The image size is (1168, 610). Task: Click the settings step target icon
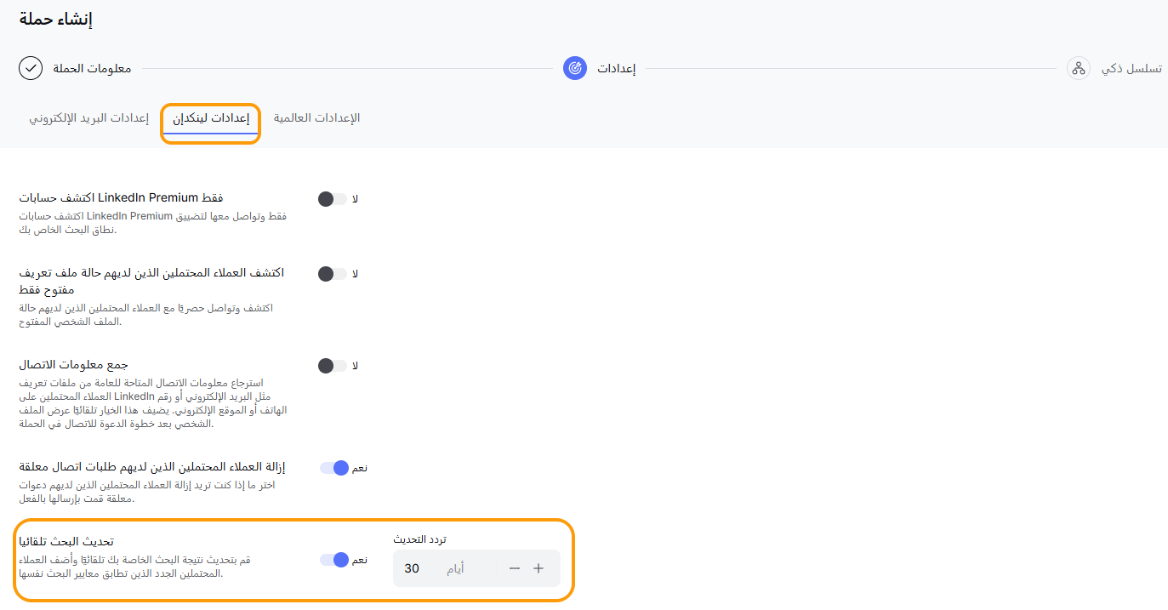pyautogui.click(x=575, y=68)
